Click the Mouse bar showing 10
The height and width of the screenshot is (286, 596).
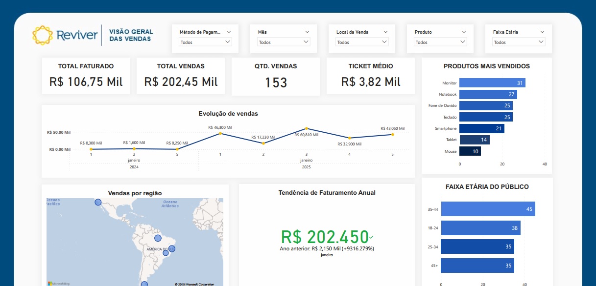470,151
